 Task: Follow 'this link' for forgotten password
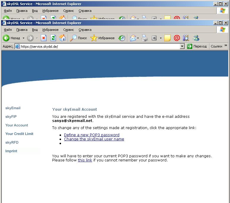click(x=85, y=160)
